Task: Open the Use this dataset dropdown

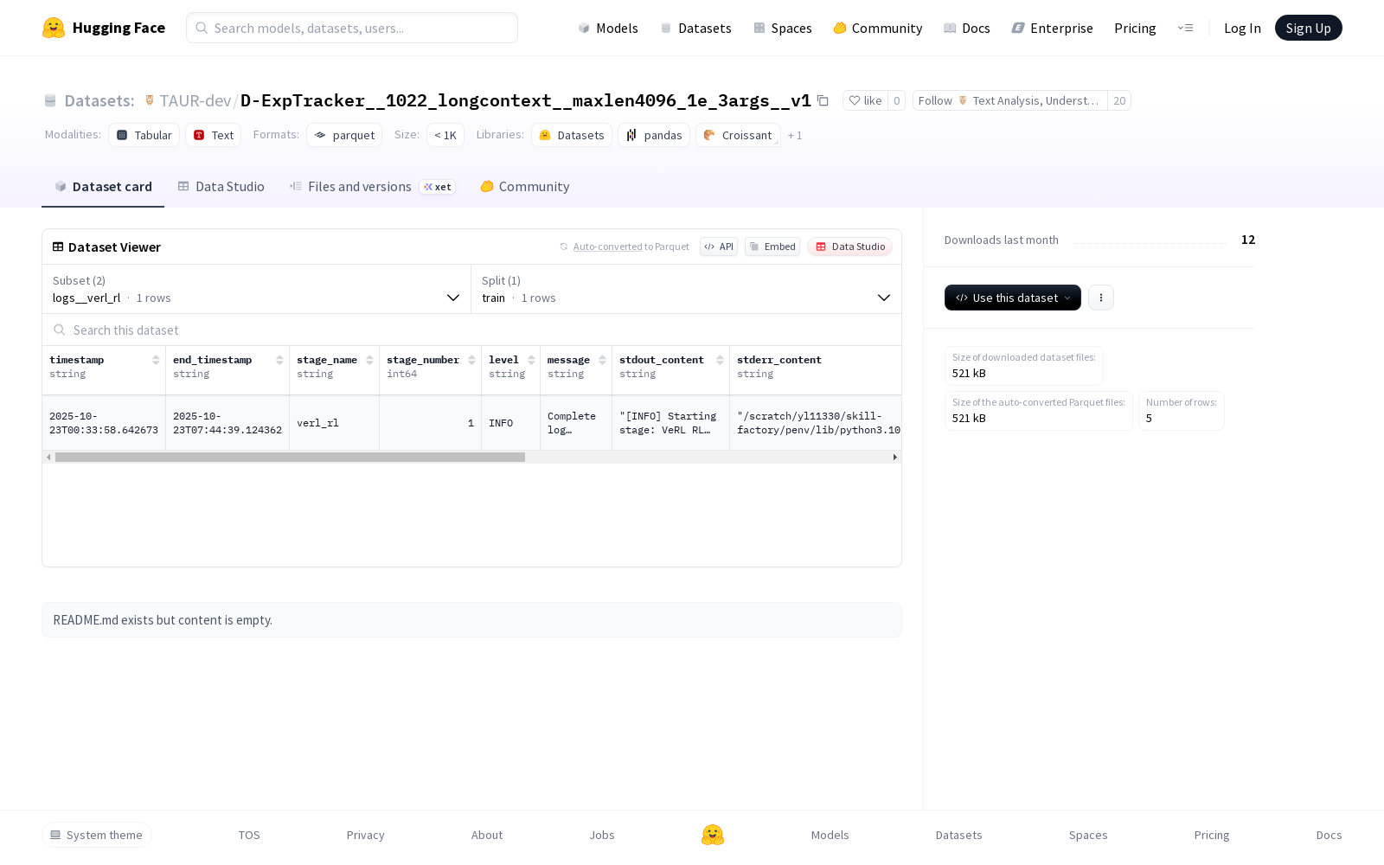Action: coord(1013,298)
